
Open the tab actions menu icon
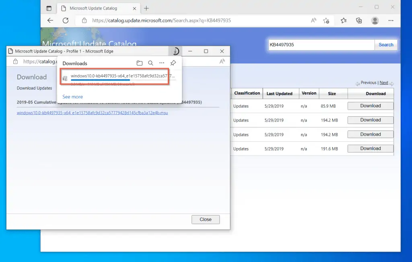tap(49, 8)
